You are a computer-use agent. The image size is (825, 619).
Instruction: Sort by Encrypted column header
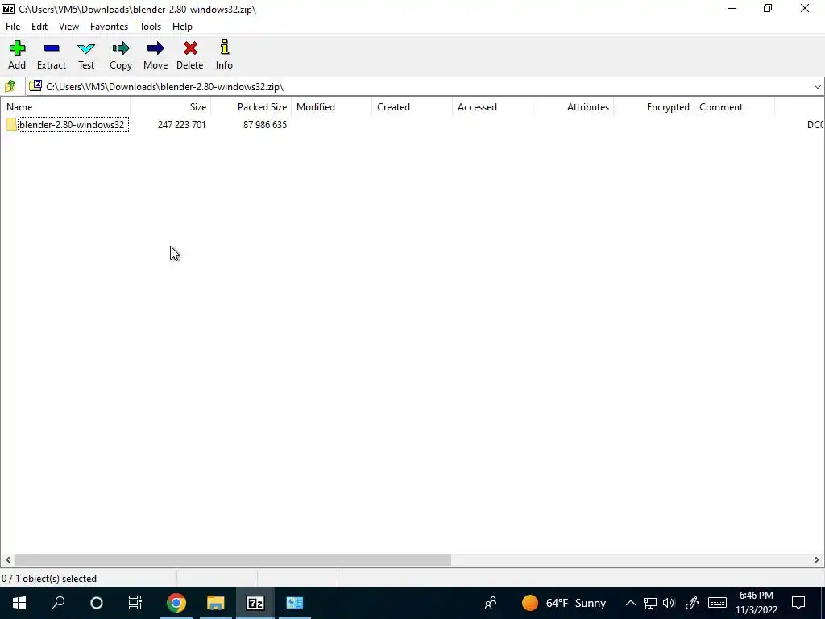point(653,107)
